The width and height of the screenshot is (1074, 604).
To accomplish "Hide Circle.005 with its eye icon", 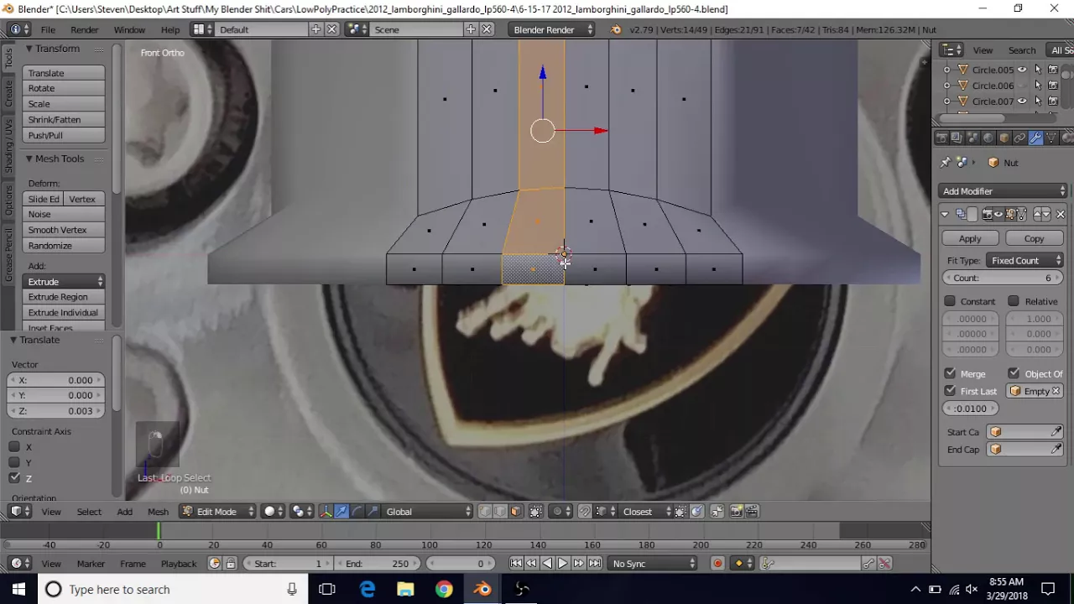I will (1022, 70).
